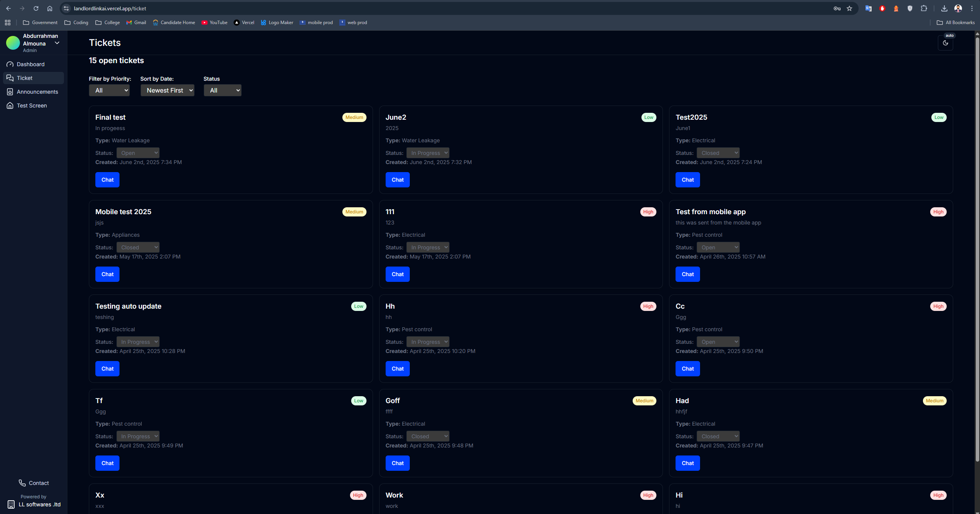The image size is (980, 514).
Task: Open YouTube bookmark in bookmarks bar
Action: tap(214, 23)
